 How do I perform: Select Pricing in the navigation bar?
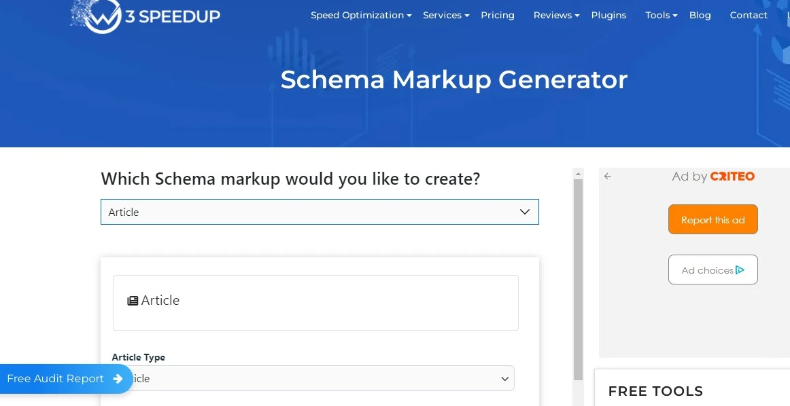coord(498,15)
